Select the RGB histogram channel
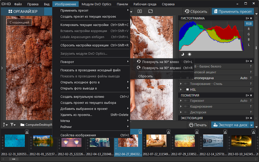Screen dimensions: 259x162 coord(249,24)
